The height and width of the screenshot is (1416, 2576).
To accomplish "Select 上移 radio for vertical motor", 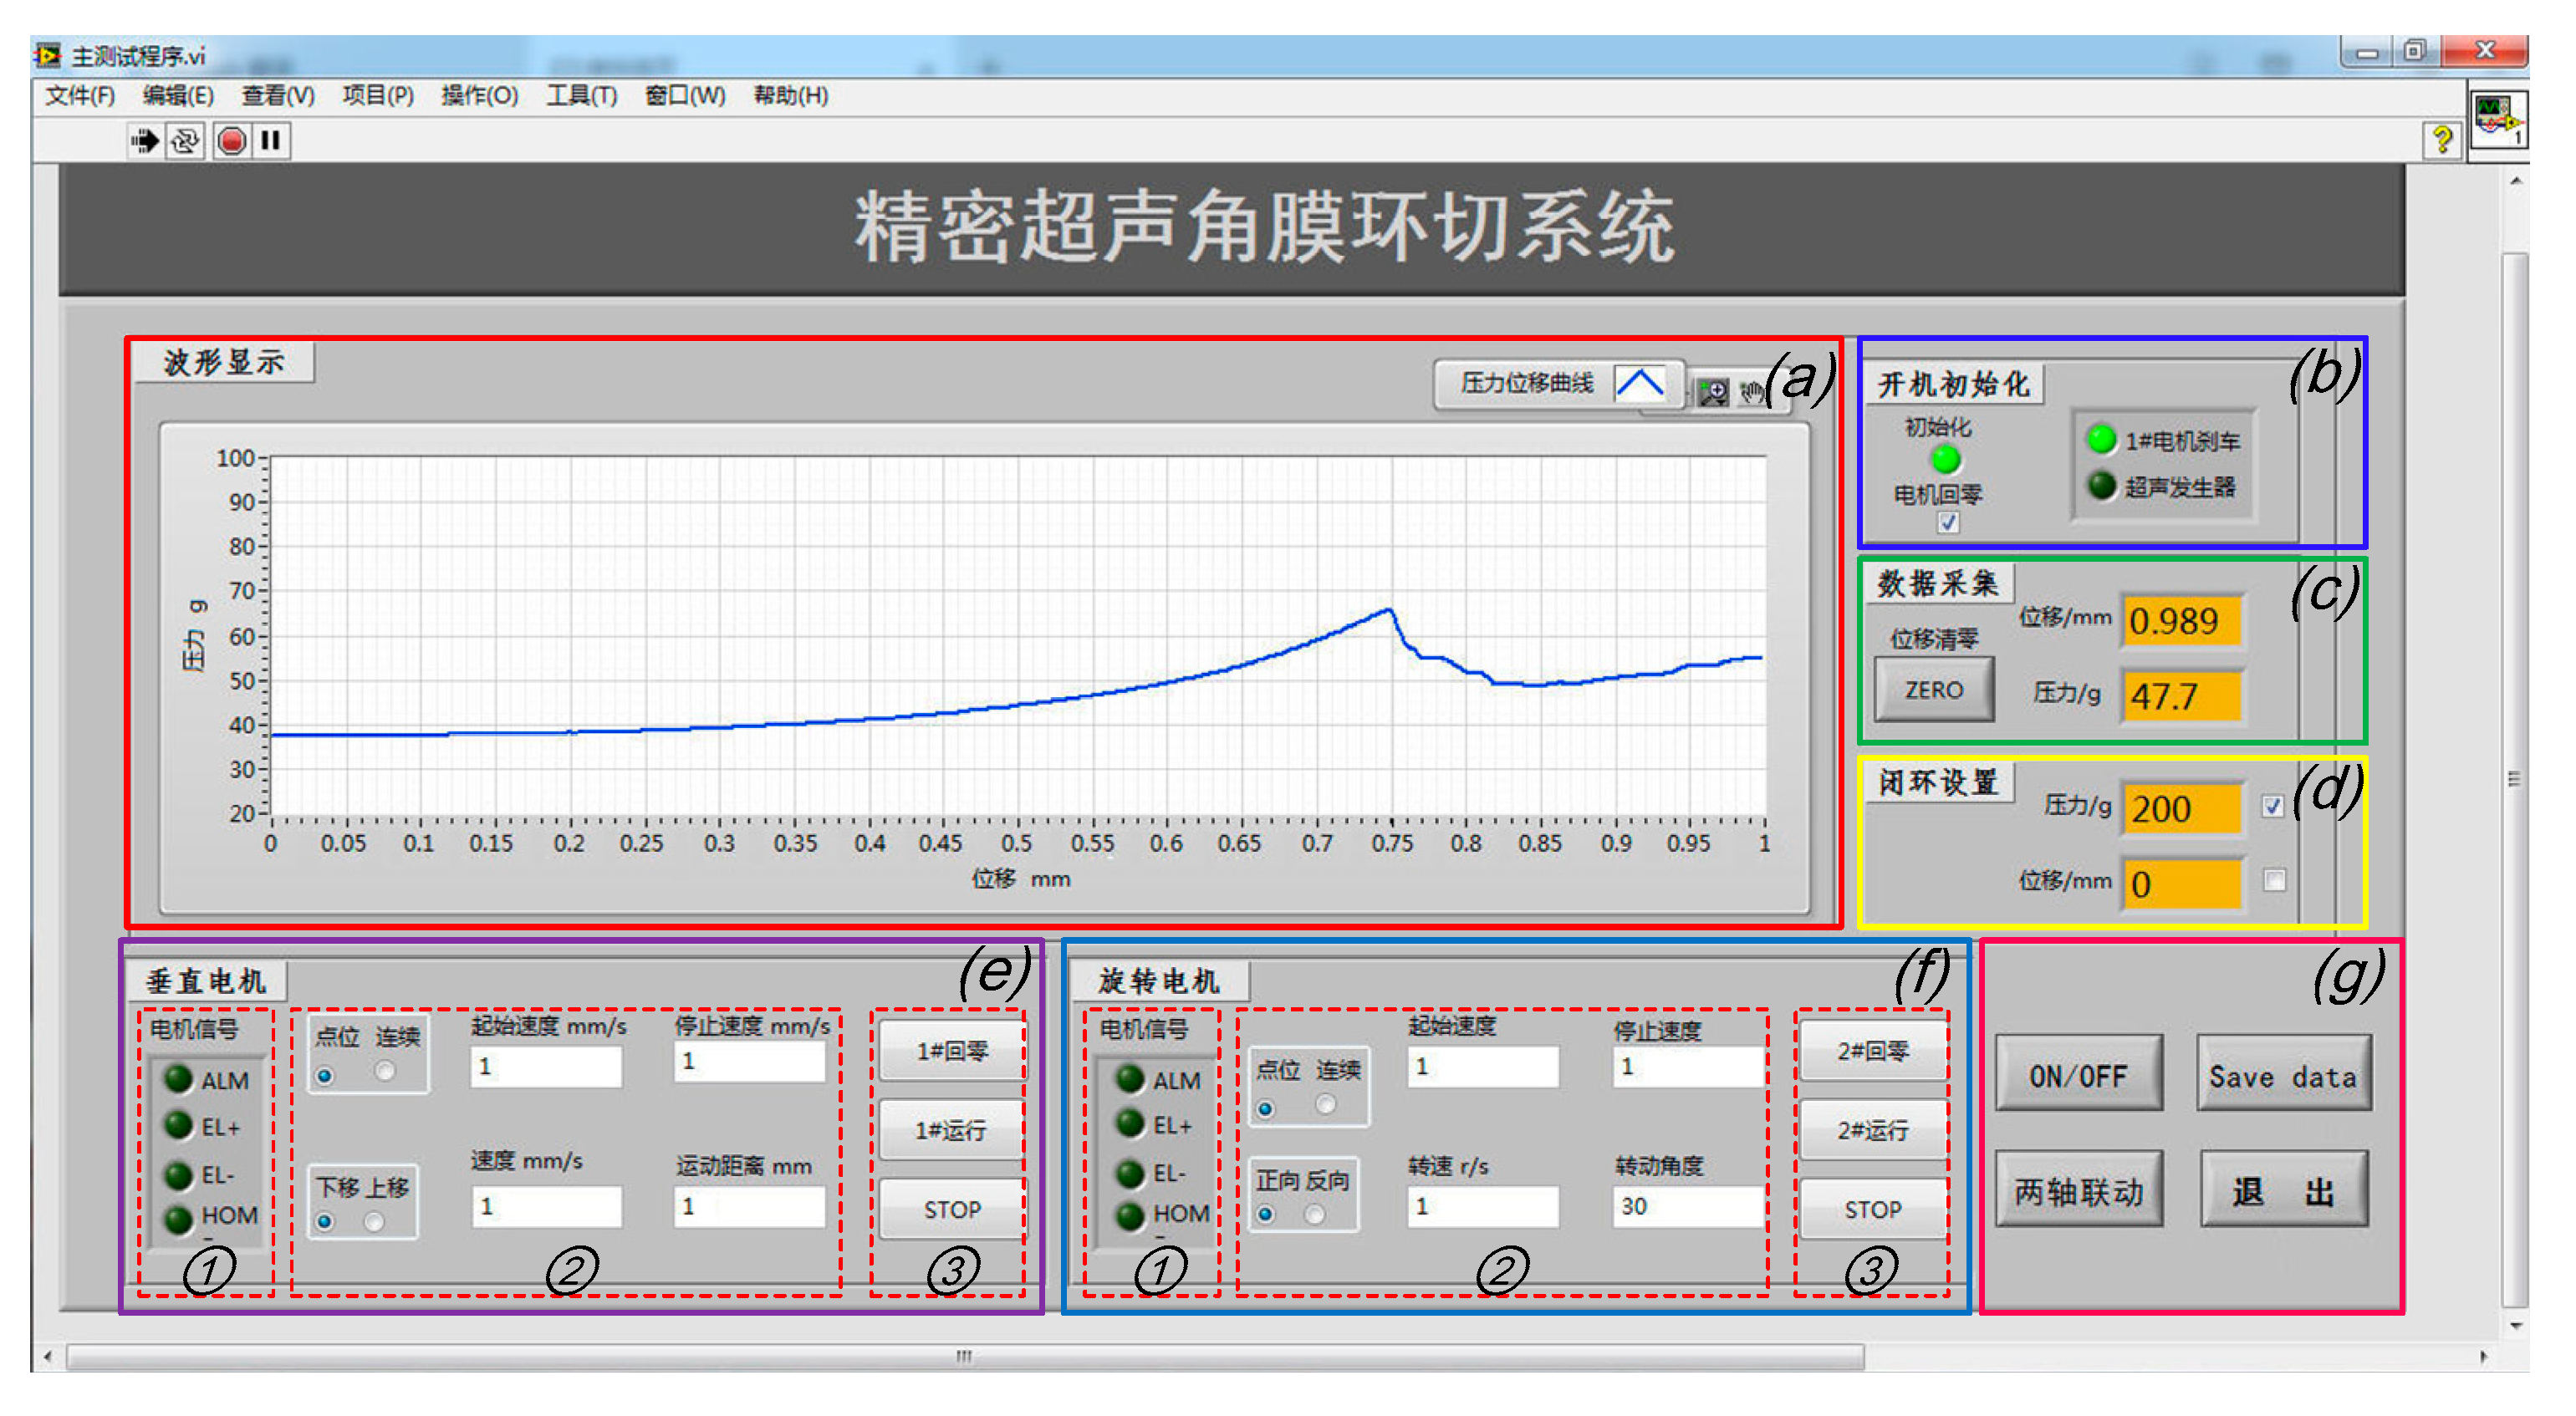I will point(375,1221).
